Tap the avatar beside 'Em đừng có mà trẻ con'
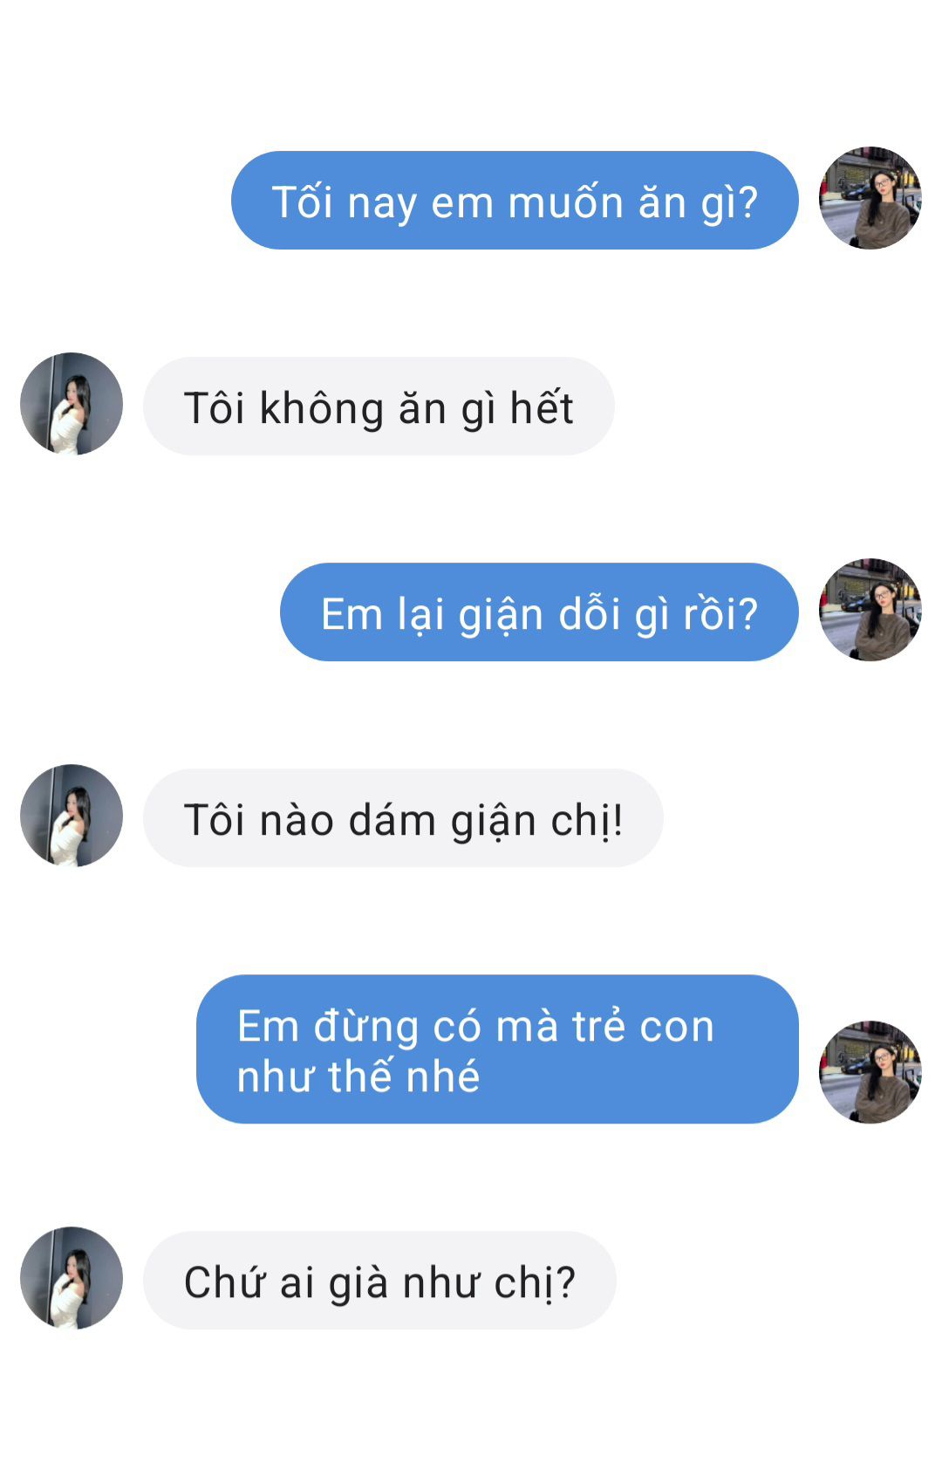This screenshot has width=942, height=1476. pos(870,1072)
